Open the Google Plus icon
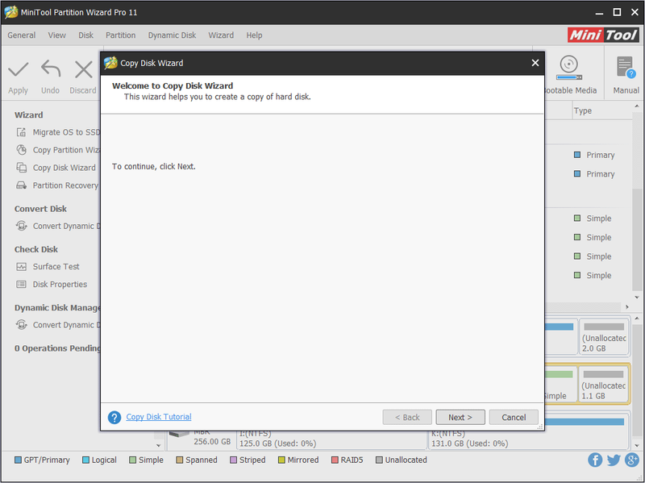The height and width of the screenshot is (483, 645). pos(632,460)
